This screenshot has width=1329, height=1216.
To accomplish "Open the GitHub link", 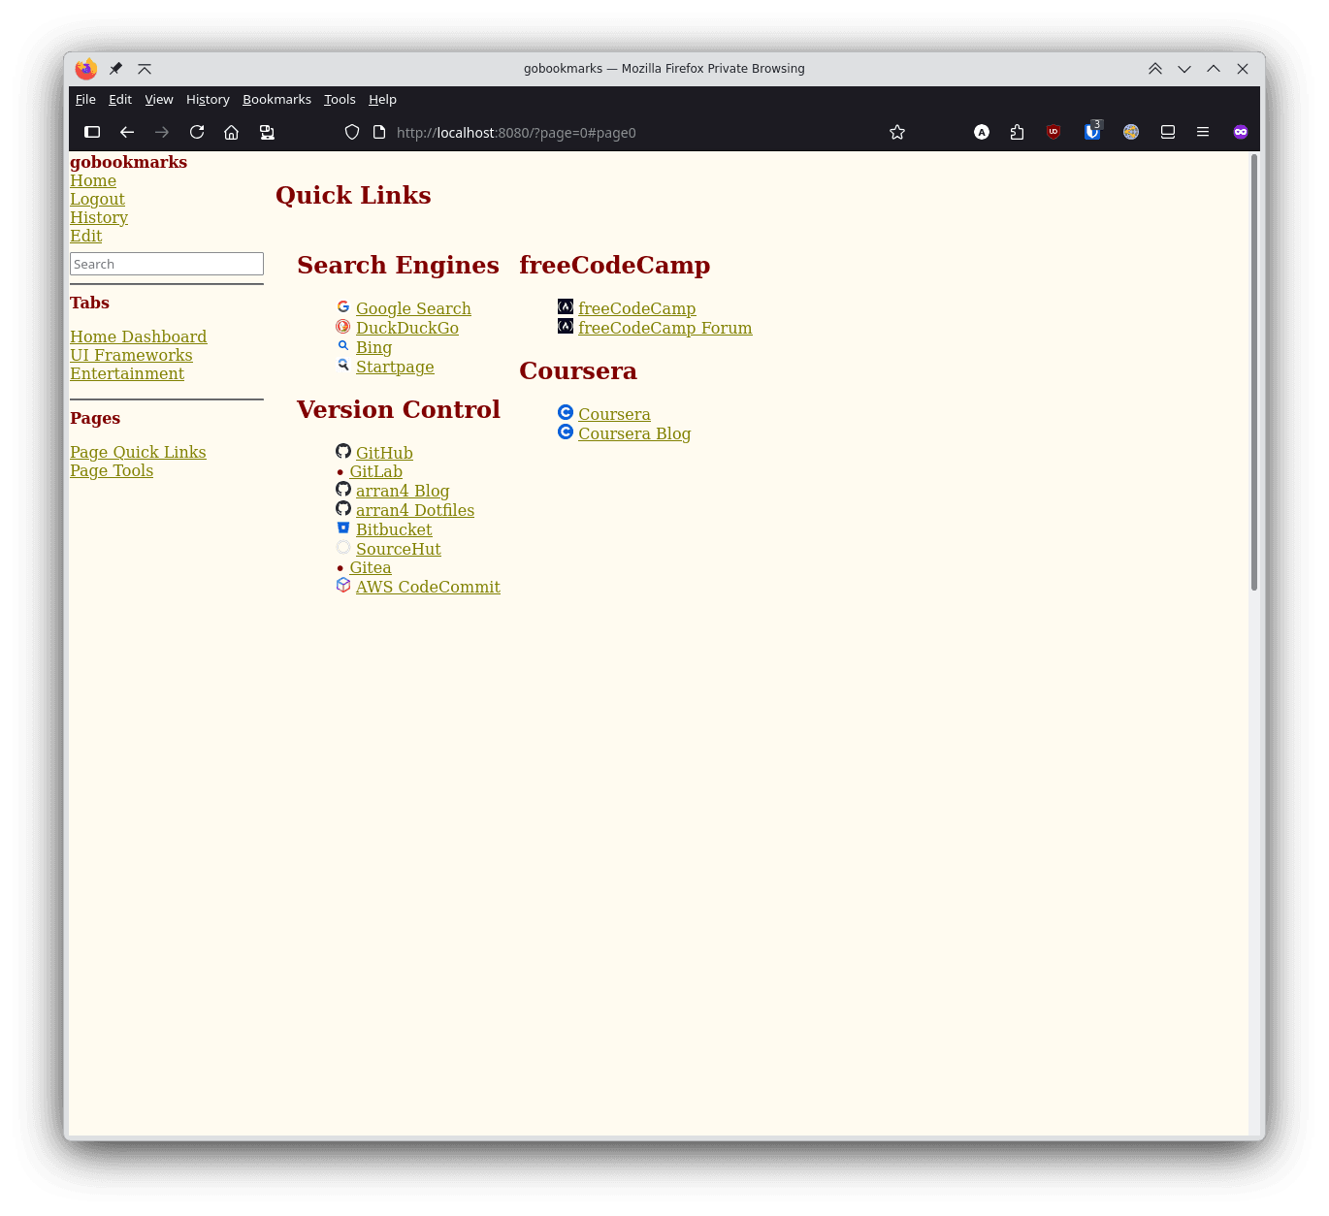I will coord(384,453).
